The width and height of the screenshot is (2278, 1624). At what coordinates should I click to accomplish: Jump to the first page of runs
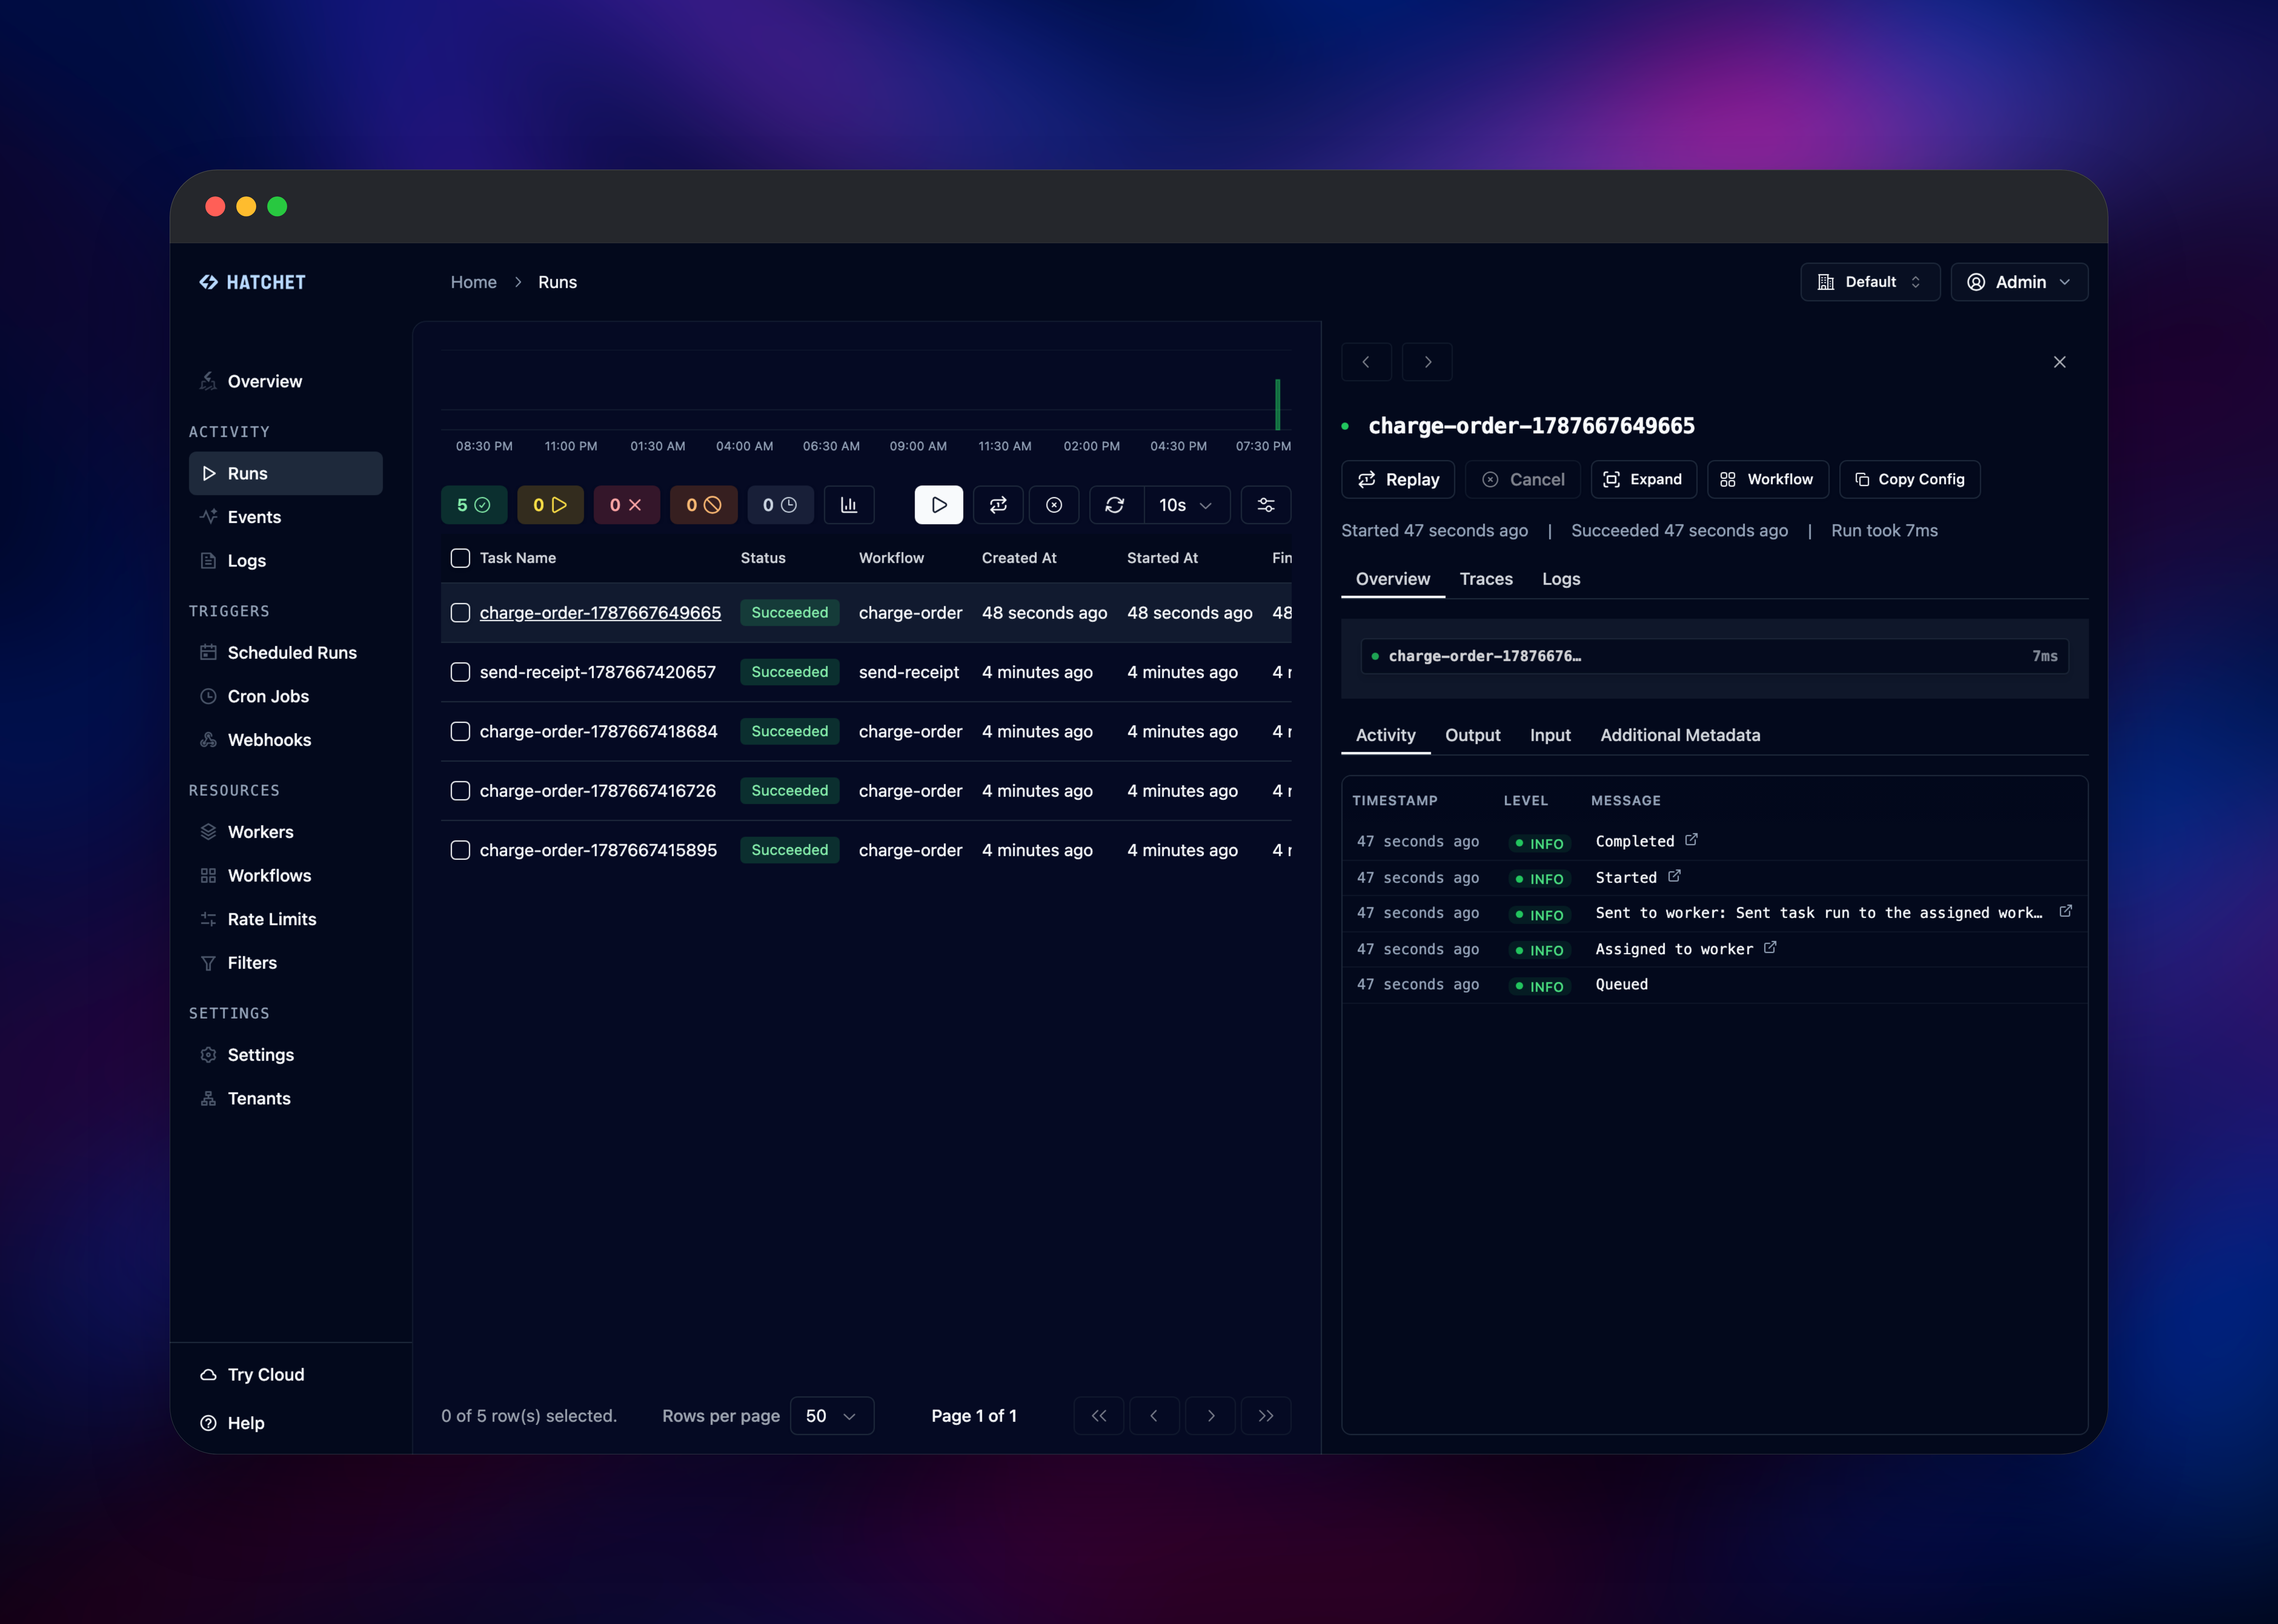[x=1098, y=1416]
